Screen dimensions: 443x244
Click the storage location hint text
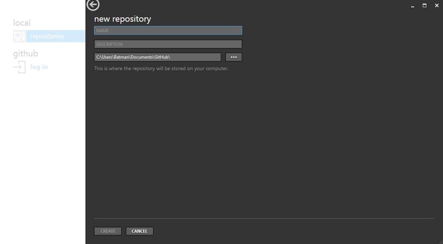pos(161,68)
